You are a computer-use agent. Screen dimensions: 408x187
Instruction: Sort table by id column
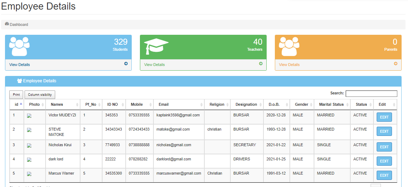(17, 104)
